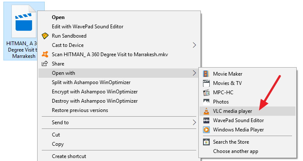Click the Movie Maker film icon
The height and width of the screenshot is (161, 303).
click(206, 74)
